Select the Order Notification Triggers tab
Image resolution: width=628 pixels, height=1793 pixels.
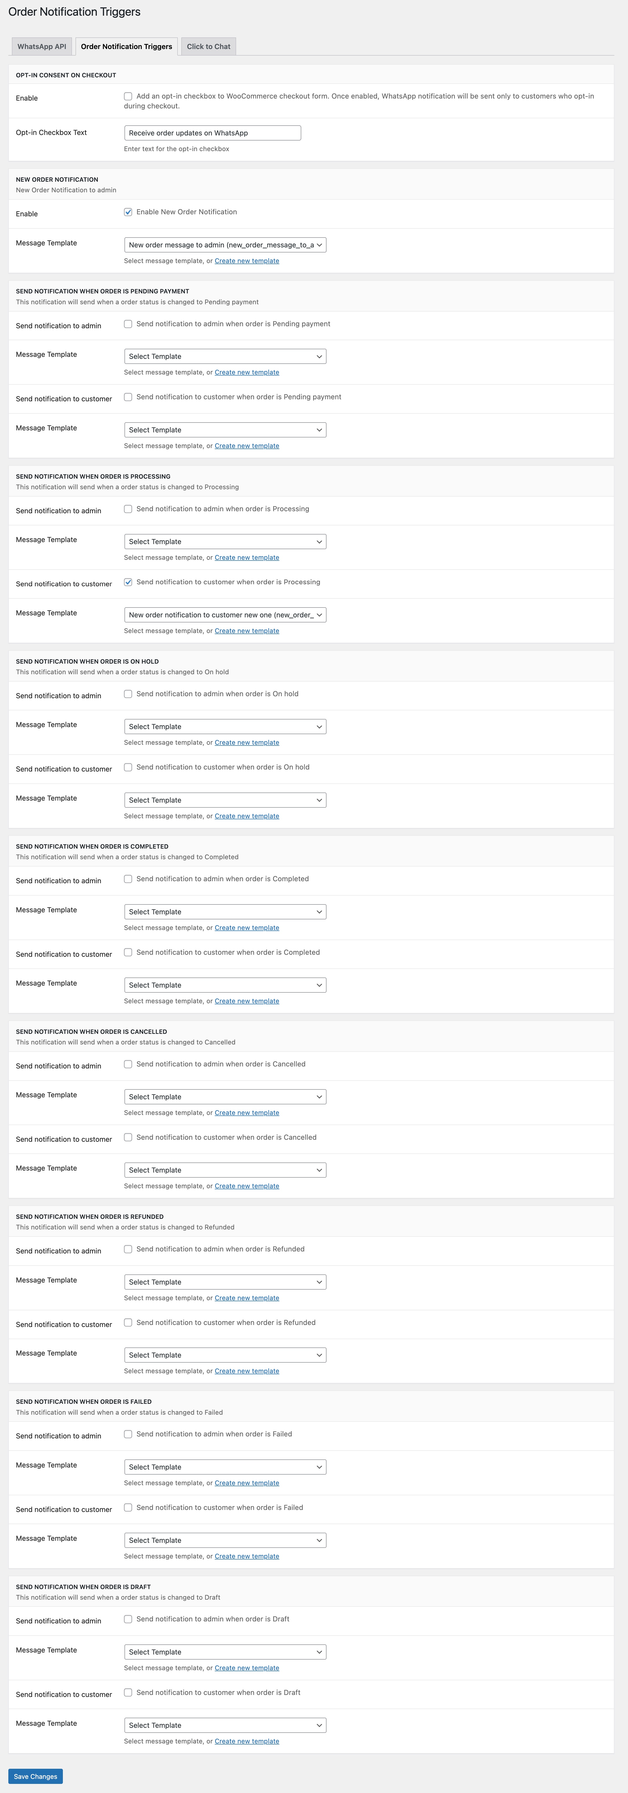coord(126,47)
